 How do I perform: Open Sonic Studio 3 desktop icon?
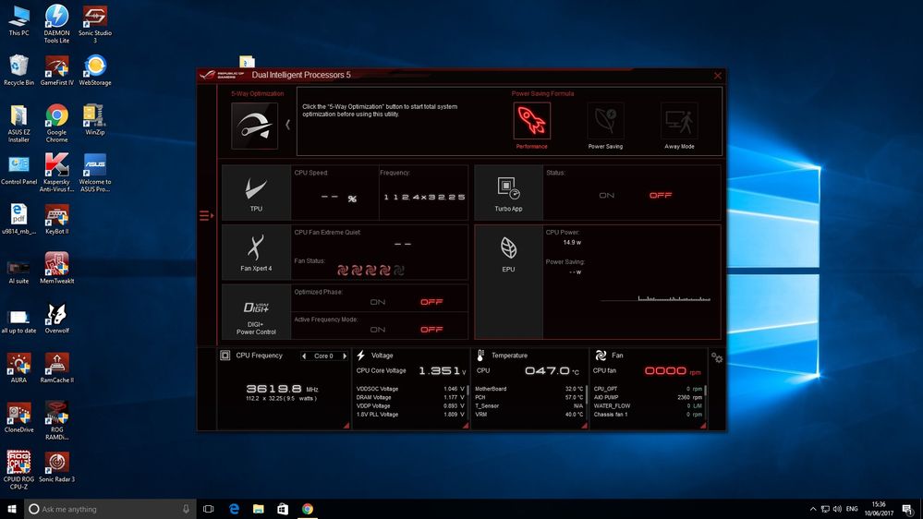(95, 23)
